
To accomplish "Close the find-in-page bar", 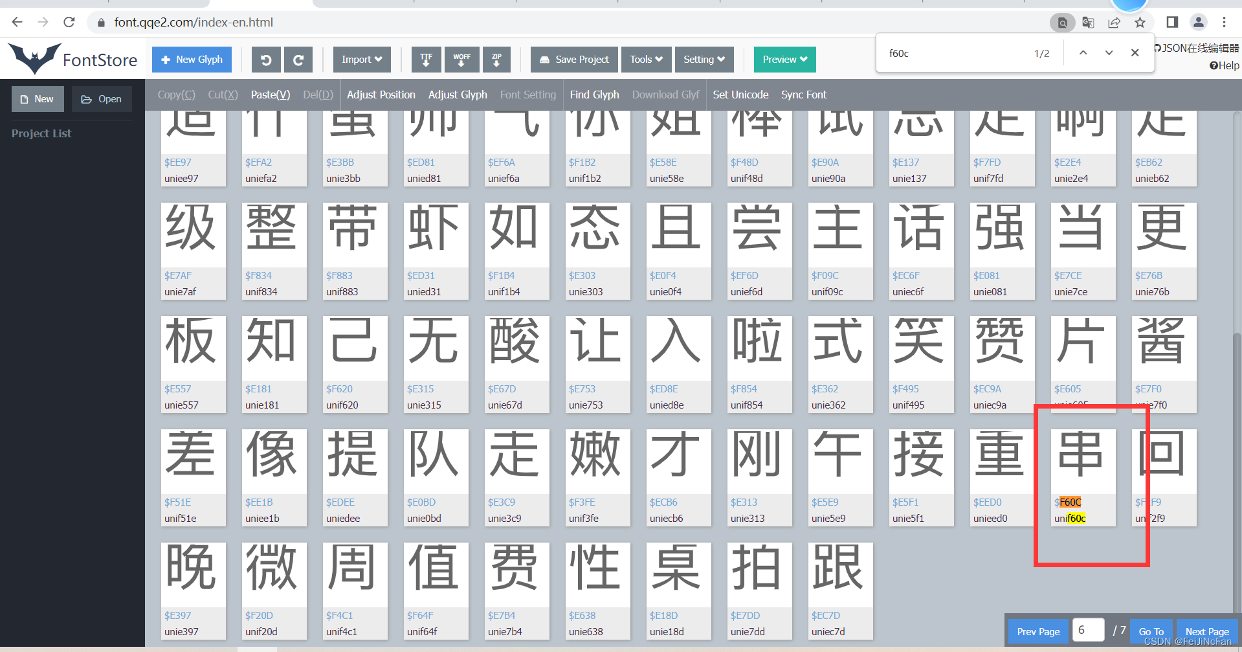I will click(x=1135, y=53).
